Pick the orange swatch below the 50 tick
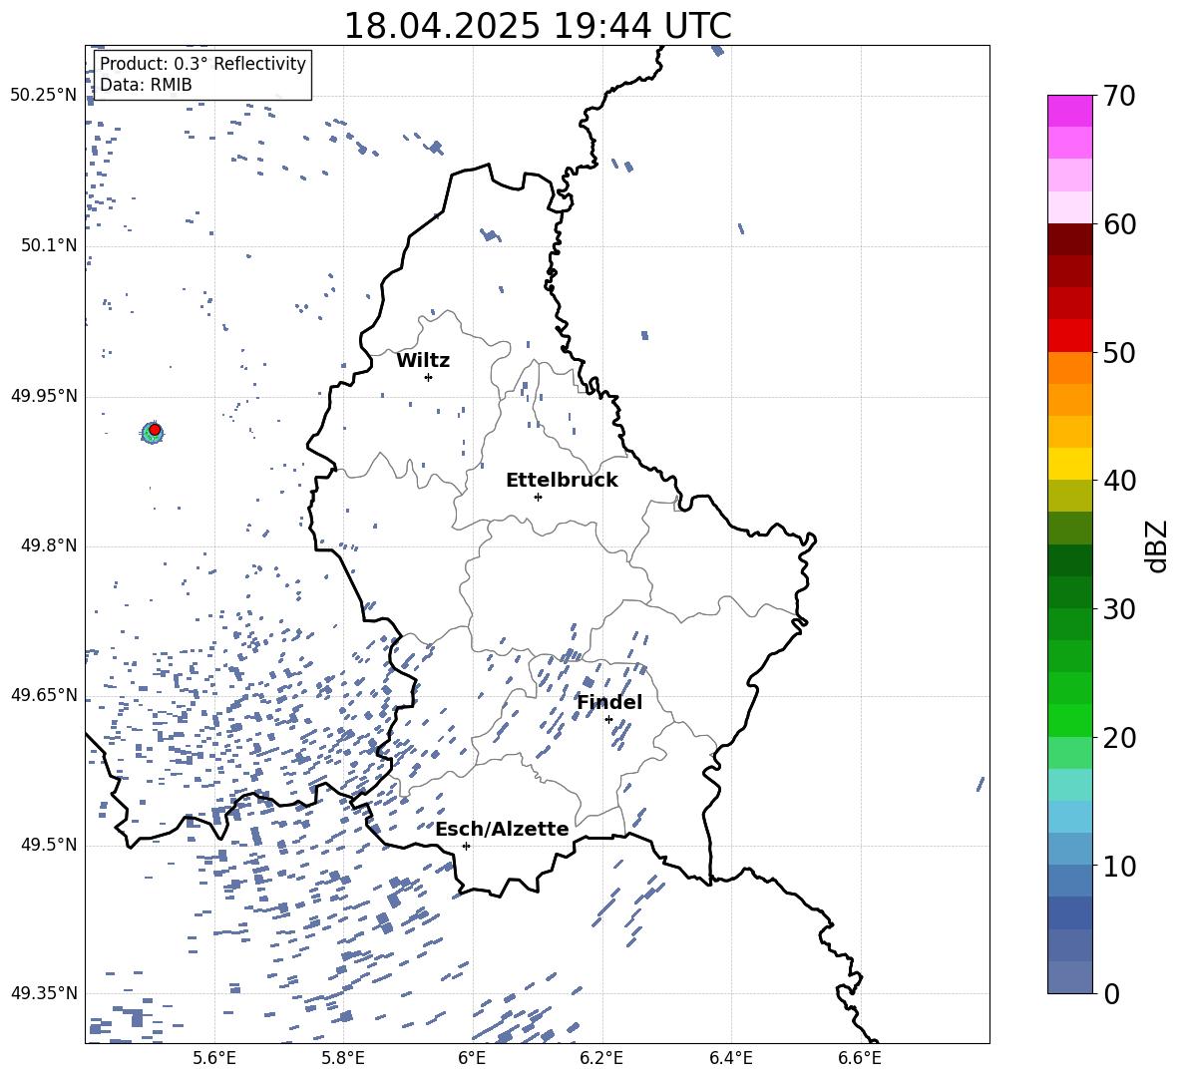Image resolution: width=1181 pixels, height=1078 pixels. pos(1069,368)
